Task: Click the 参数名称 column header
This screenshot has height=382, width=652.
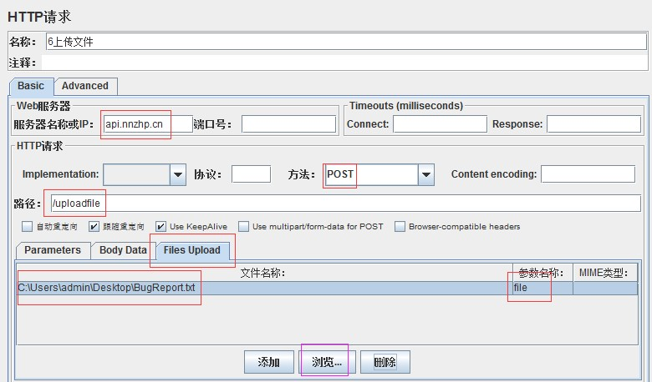Action: coord(542,273)
